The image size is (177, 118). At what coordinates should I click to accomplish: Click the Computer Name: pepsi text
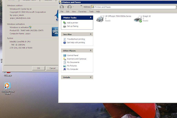[20, 34]
